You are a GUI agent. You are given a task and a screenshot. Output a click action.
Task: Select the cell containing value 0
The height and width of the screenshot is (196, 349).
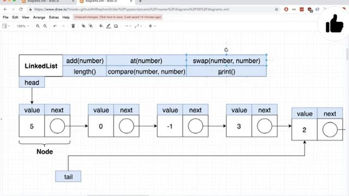pos(101,126)
